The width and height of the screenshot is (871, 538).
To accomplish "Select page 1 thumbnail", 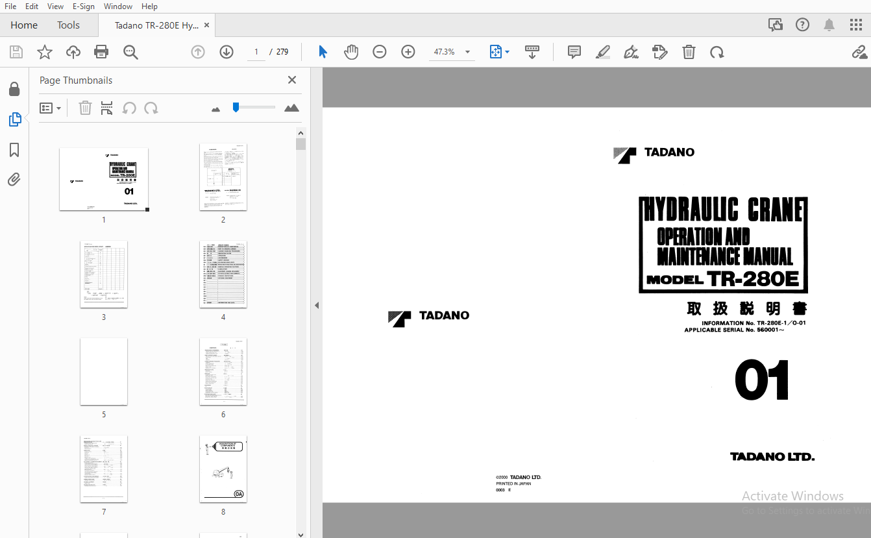I will (104, 179).
